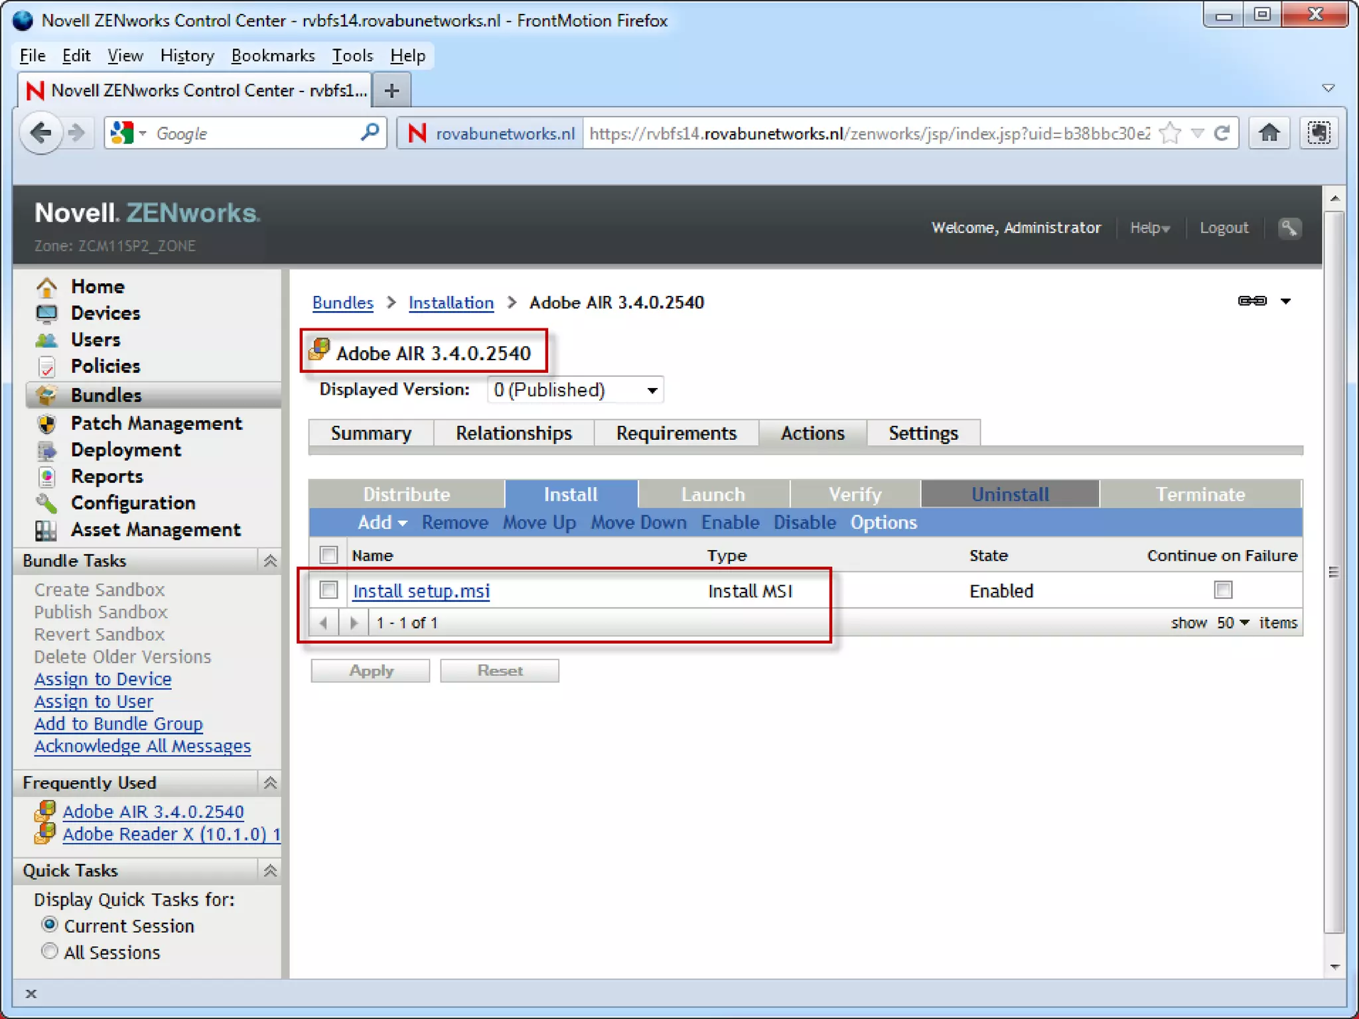
Task: Click the Bundles box icon
Action: click(46, 395)
